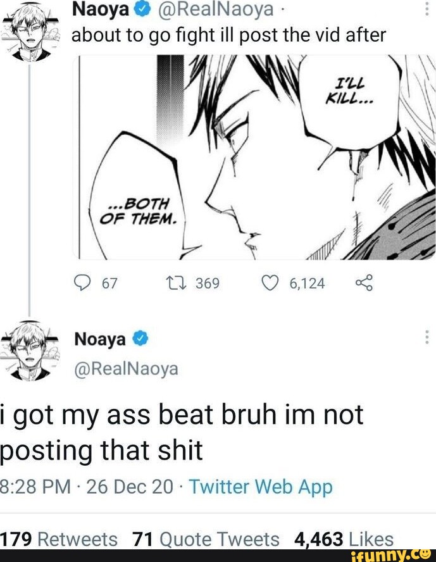Click the share icon under the tweet
This screenshot has width=436, height=562.
click(x=364, y=283)
